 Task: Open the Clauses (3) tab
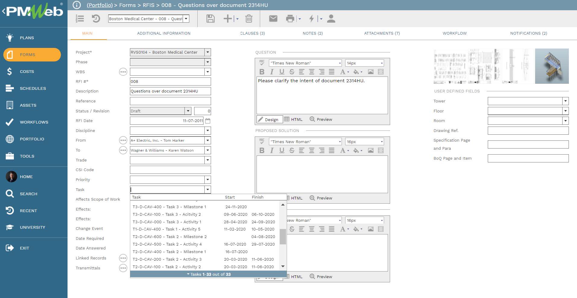coord(252,33)
